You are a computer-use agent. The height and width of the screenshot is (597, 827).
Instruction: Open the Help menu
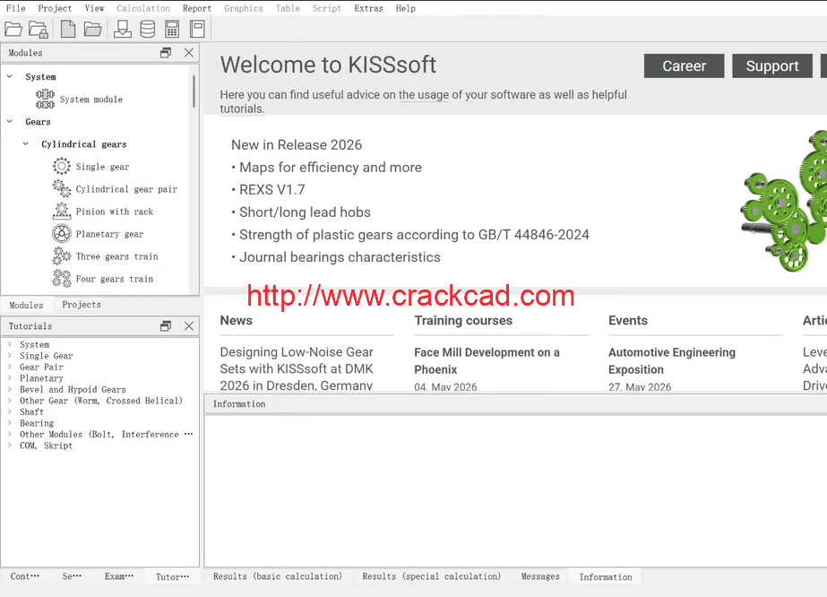click(406, 8)
